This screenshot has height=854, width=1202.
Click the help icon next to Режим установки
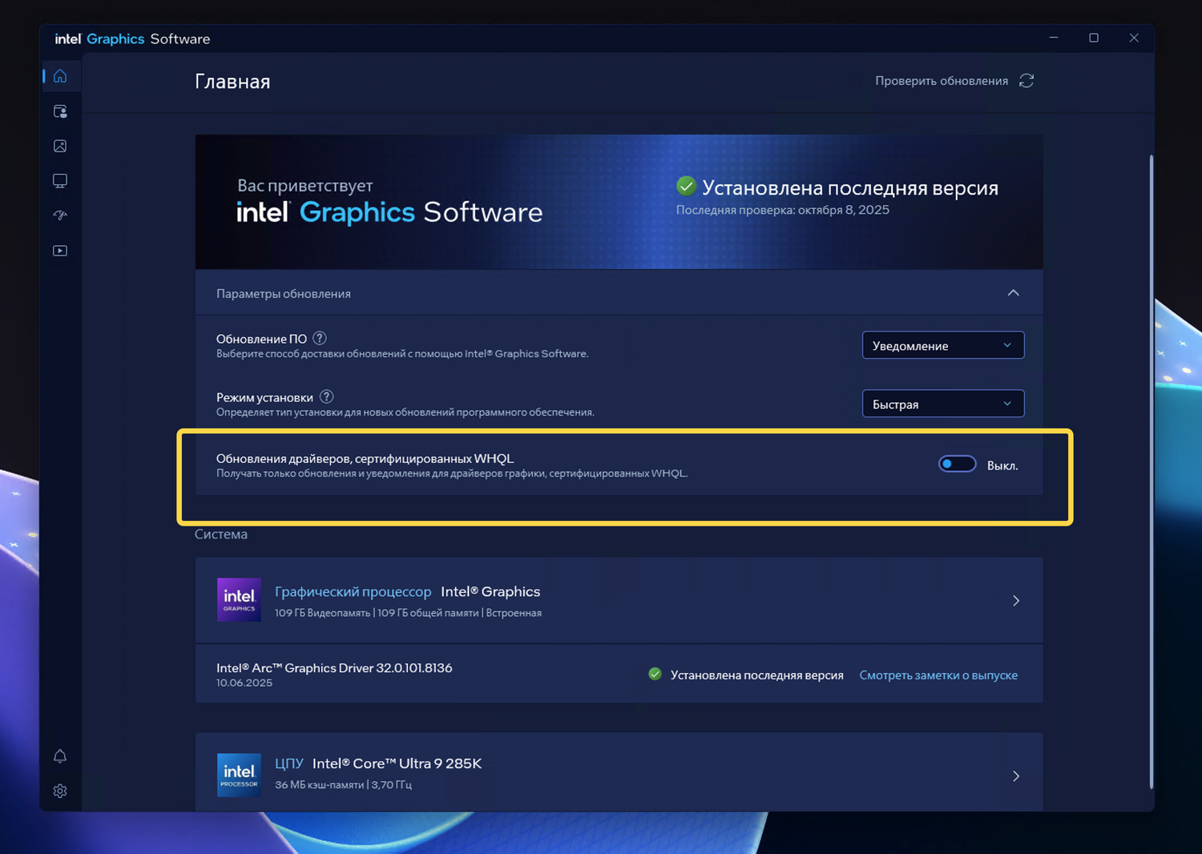click(x=326, y=397)
